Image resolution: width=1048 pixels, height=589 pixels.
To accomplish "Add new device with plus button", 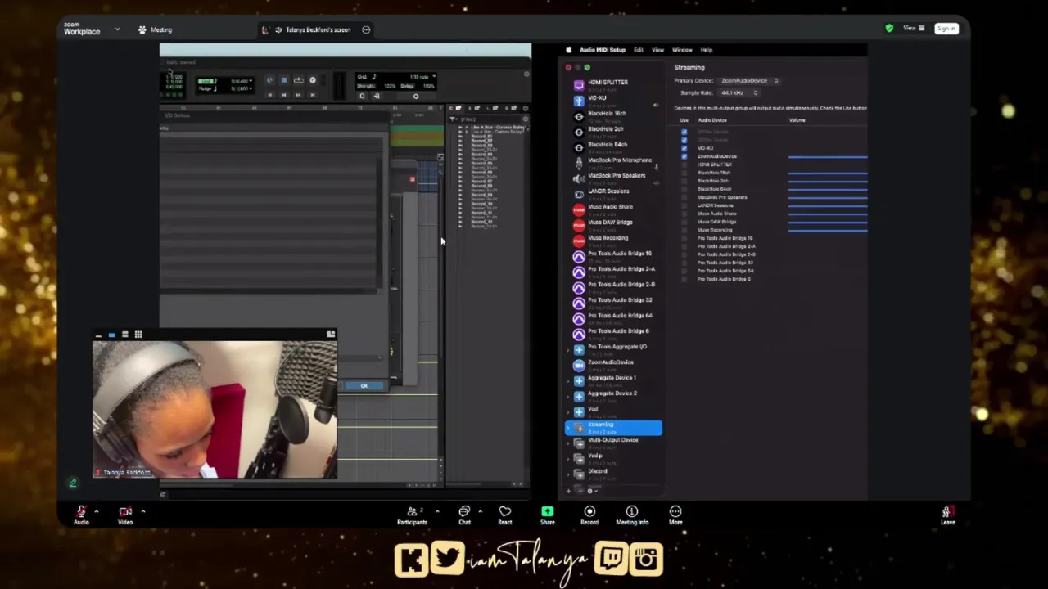I will pos(568,491).
